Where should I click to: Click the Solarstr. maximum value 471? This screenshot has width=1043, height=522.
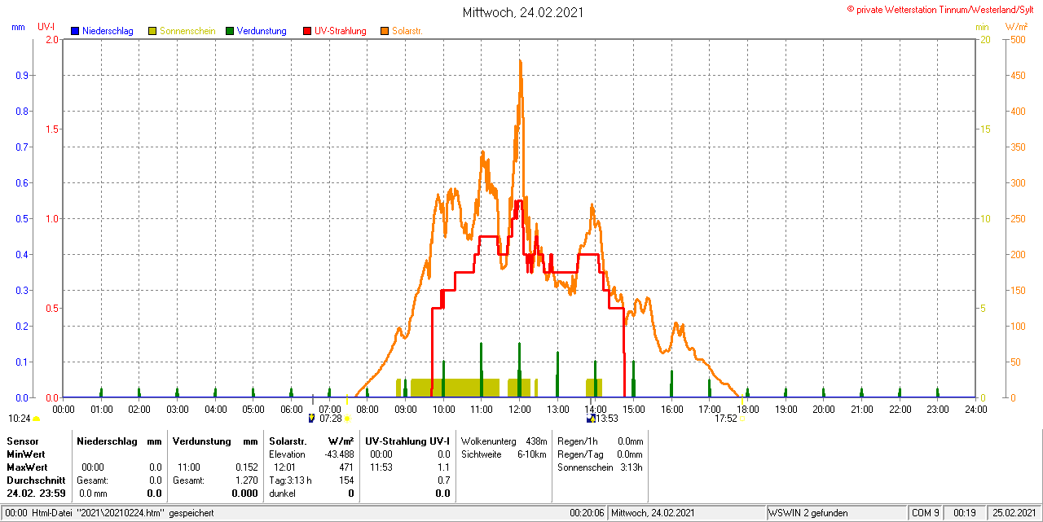pos(346,467)
